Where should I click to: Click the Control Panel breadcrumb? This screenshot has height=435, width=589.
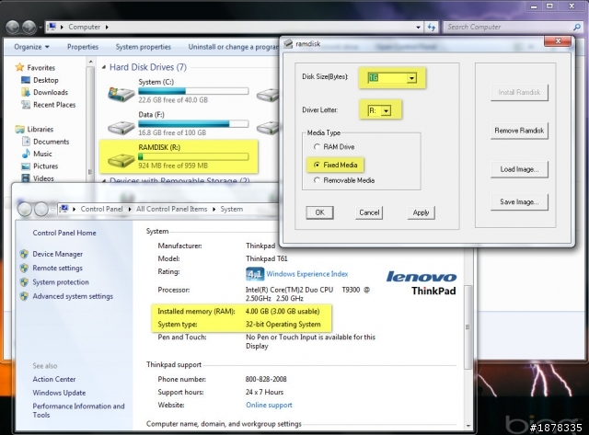[101, 209]
